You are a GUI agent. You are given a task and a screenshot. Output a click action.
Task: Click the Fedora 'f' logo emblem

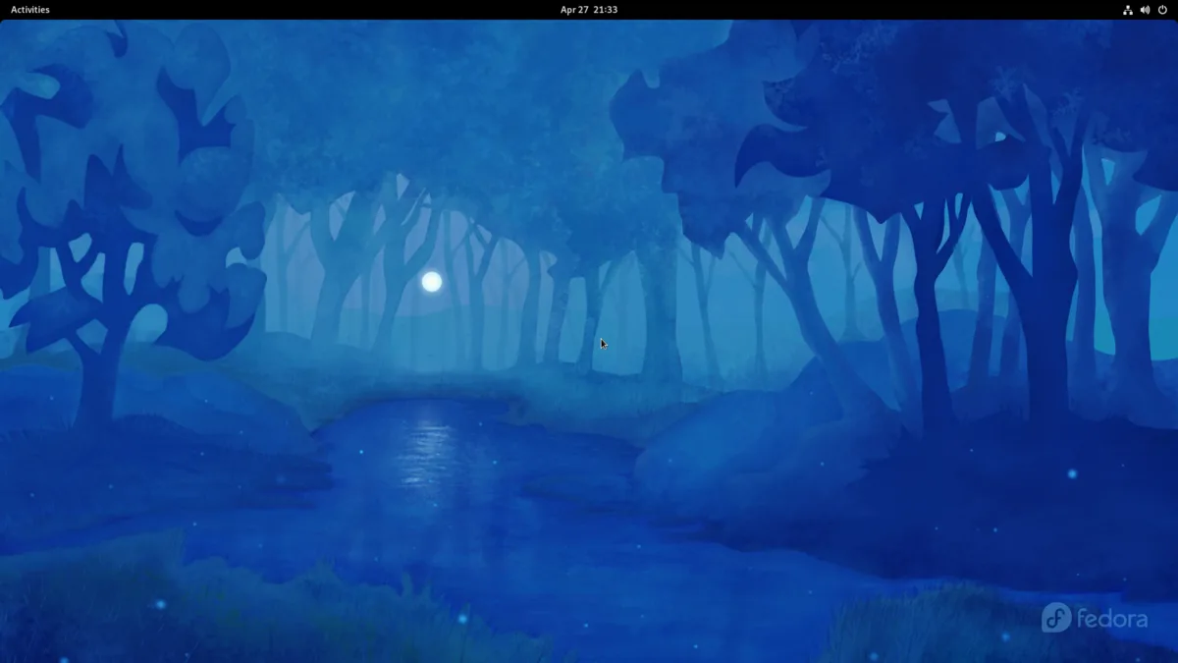[1056, 617]
